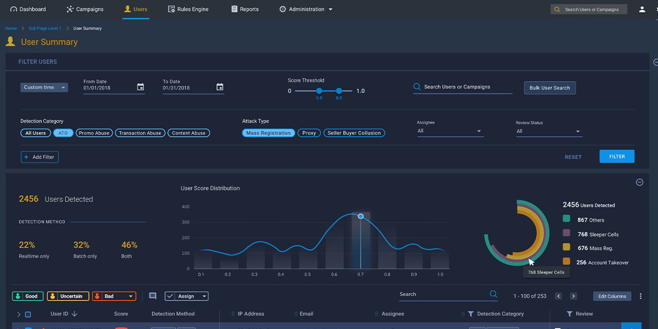Tick the select-all checkbox in table header
The image size is (658, 329).
[x=28, y=315]
